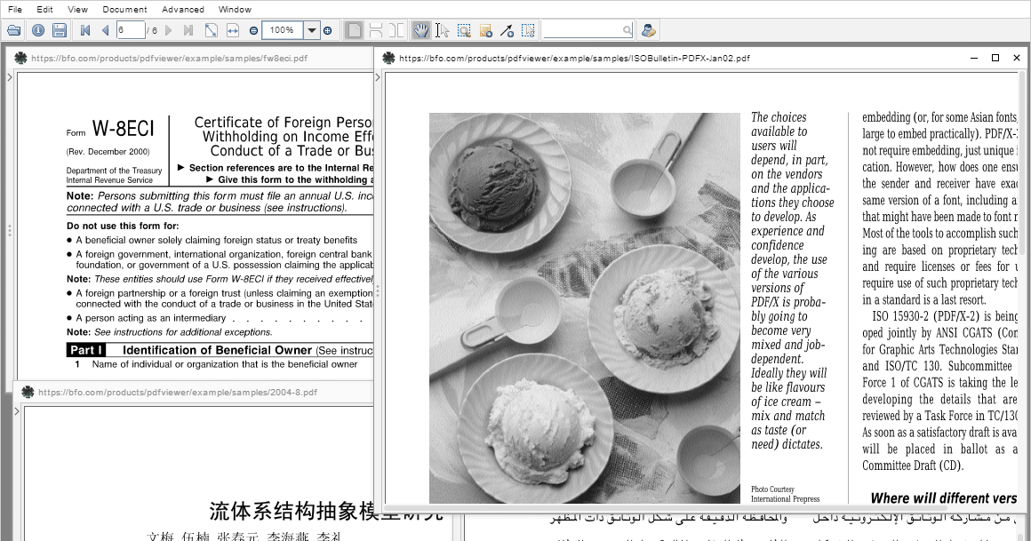Go to the previous page
Viewport: 1031px width, 541px height.
point(108,29)
